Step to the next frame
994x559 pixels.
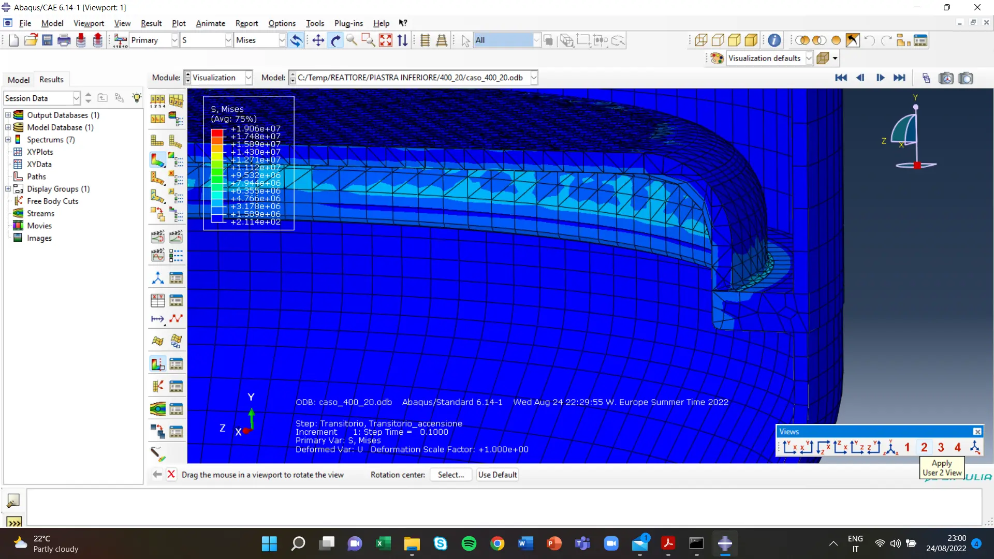(880, 78)
